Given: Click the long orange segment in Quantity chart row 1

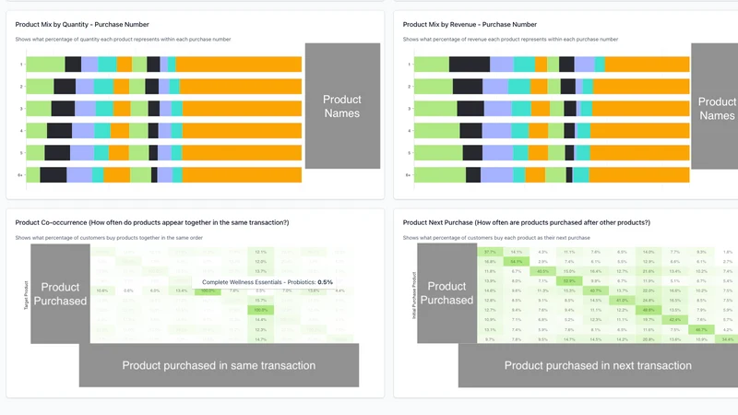Looking at the screenshot, I should pyautogui.click(x=239, y=65).
